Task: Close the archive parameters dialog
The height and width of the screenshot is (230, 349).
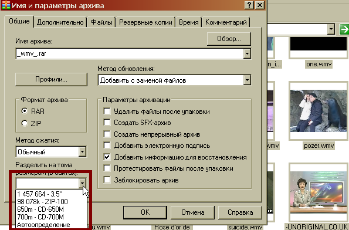Action: (x=259, y=5)
